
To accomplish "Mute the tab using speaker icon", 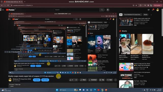I will pos(20,2).
